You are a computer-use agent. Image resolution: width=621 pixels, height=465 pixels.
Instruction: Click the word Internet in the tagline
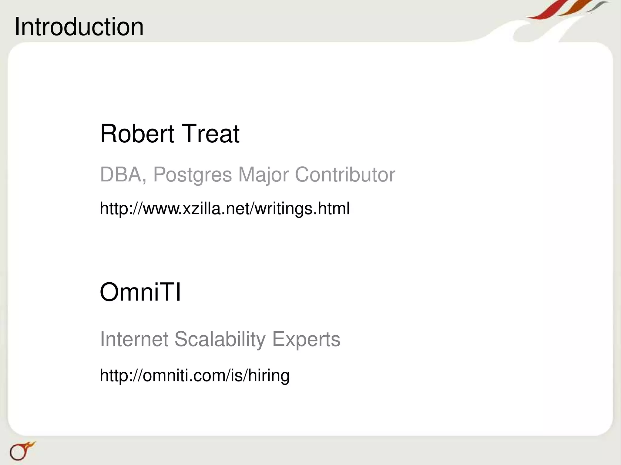134,339
